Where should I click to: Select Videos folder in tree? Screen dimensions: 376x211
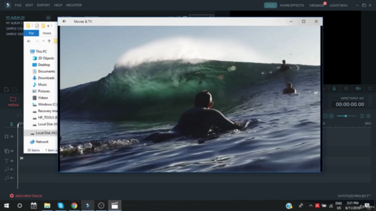pos(43,98)
